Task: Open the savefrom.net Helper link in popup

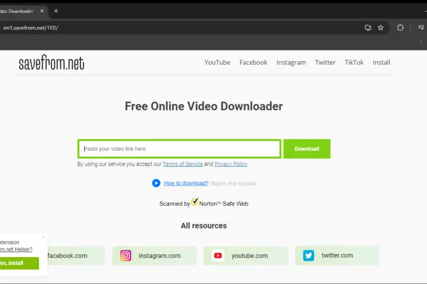Action: (16, 249)
